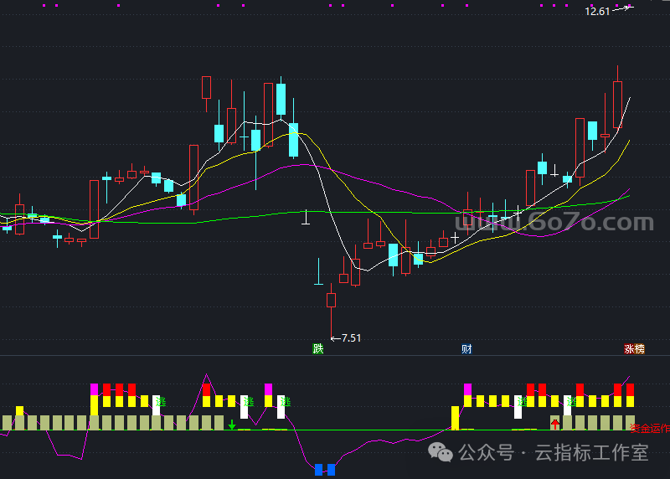The image size is (670, 479).
Task: Click the Go7o.com watermark link
Action: (554, 223)
